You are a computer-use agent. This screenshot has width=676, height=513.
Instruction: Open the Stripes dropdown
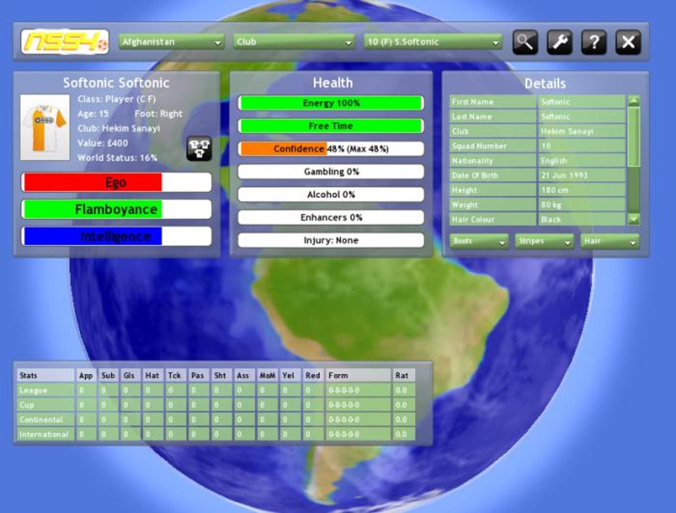[x=545, y=241]
